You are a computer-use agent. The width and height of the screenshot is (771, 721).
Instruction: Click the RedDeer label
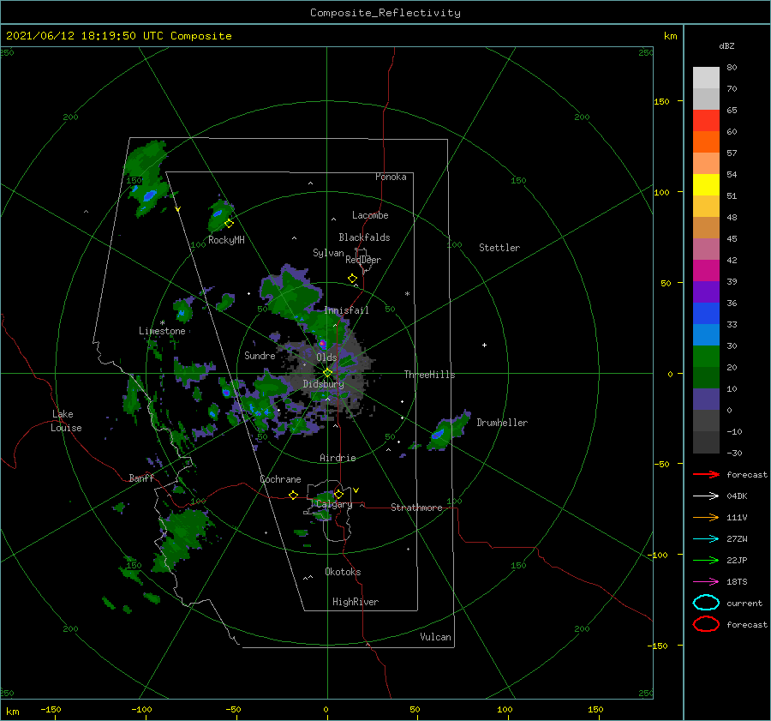363,260
